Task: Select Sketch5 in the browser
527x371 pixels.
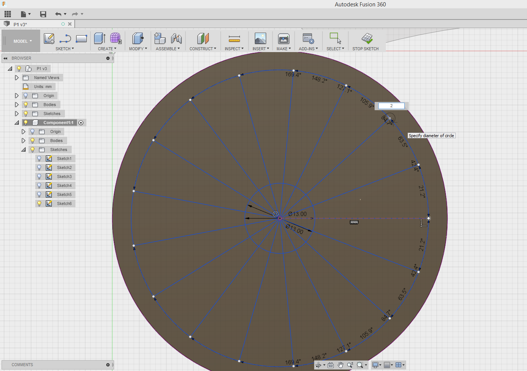Action: [64, 194]
